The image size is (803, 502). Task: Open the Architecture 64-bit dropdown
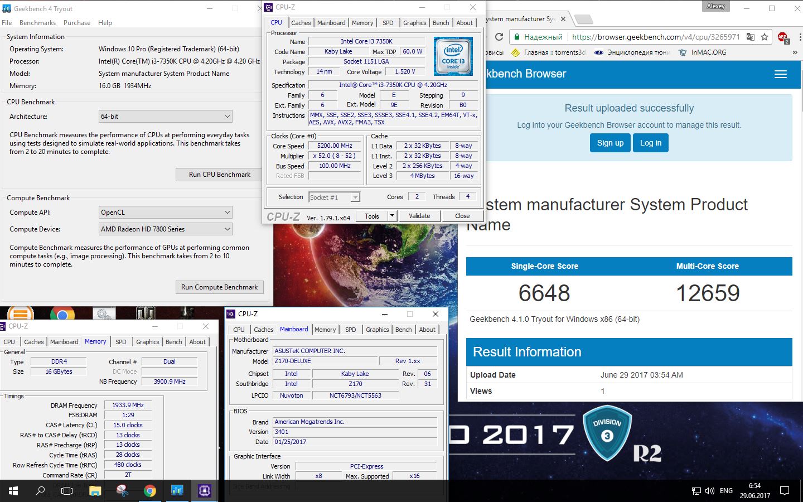[x=165, y=117]
